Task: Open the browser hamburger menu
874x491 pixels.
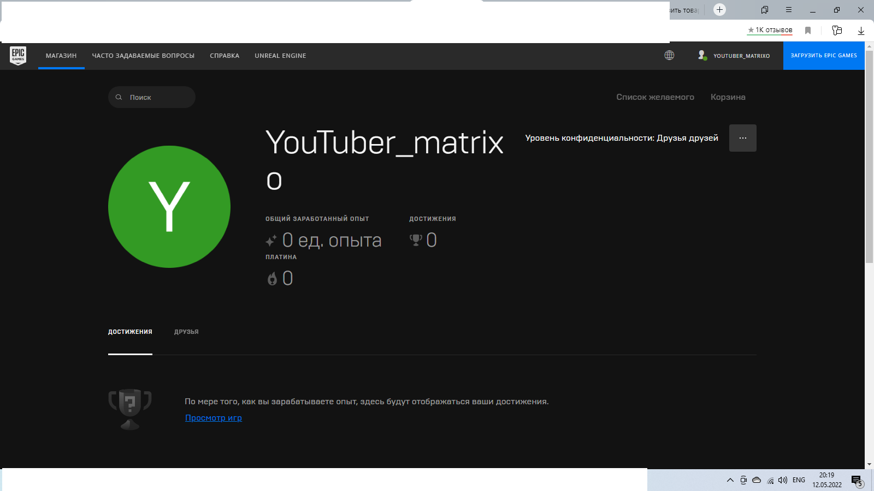Action: click(x=789, y=10)
